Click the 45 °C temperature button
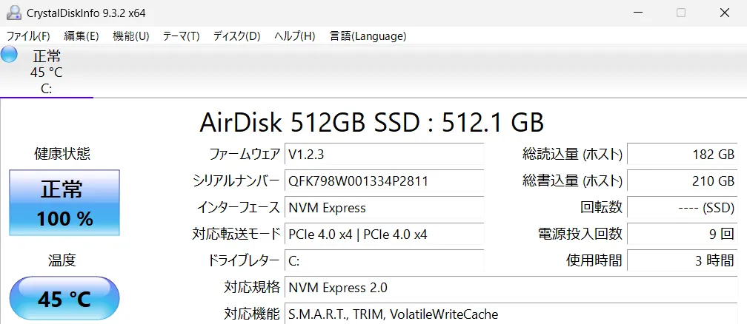This screenshot has width=747, height=324. [64, 299]
